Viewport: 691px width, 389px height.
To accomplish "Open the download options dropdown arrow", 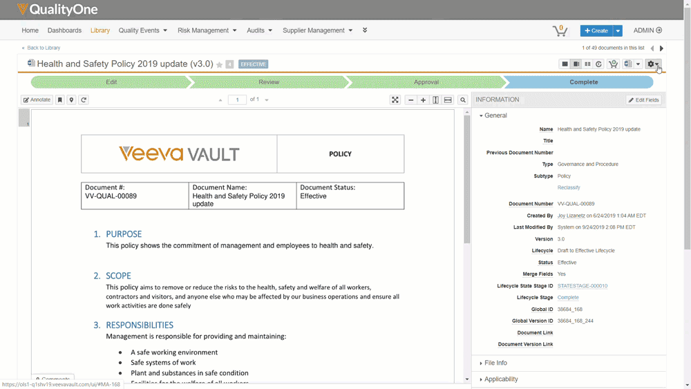I will [638, 64].
